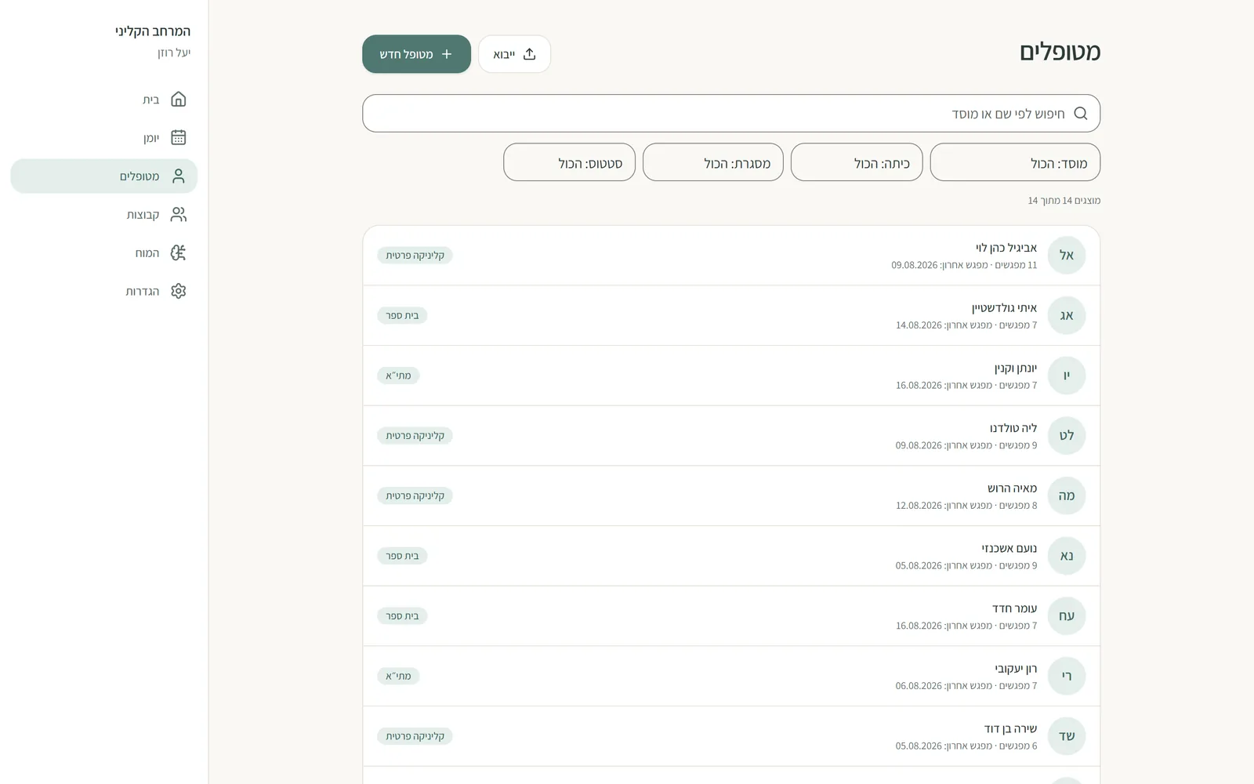Click the upload icon in ייבוא button
Image resolution: width=1254 pixels, height=784 pixels.
(530, 54)
